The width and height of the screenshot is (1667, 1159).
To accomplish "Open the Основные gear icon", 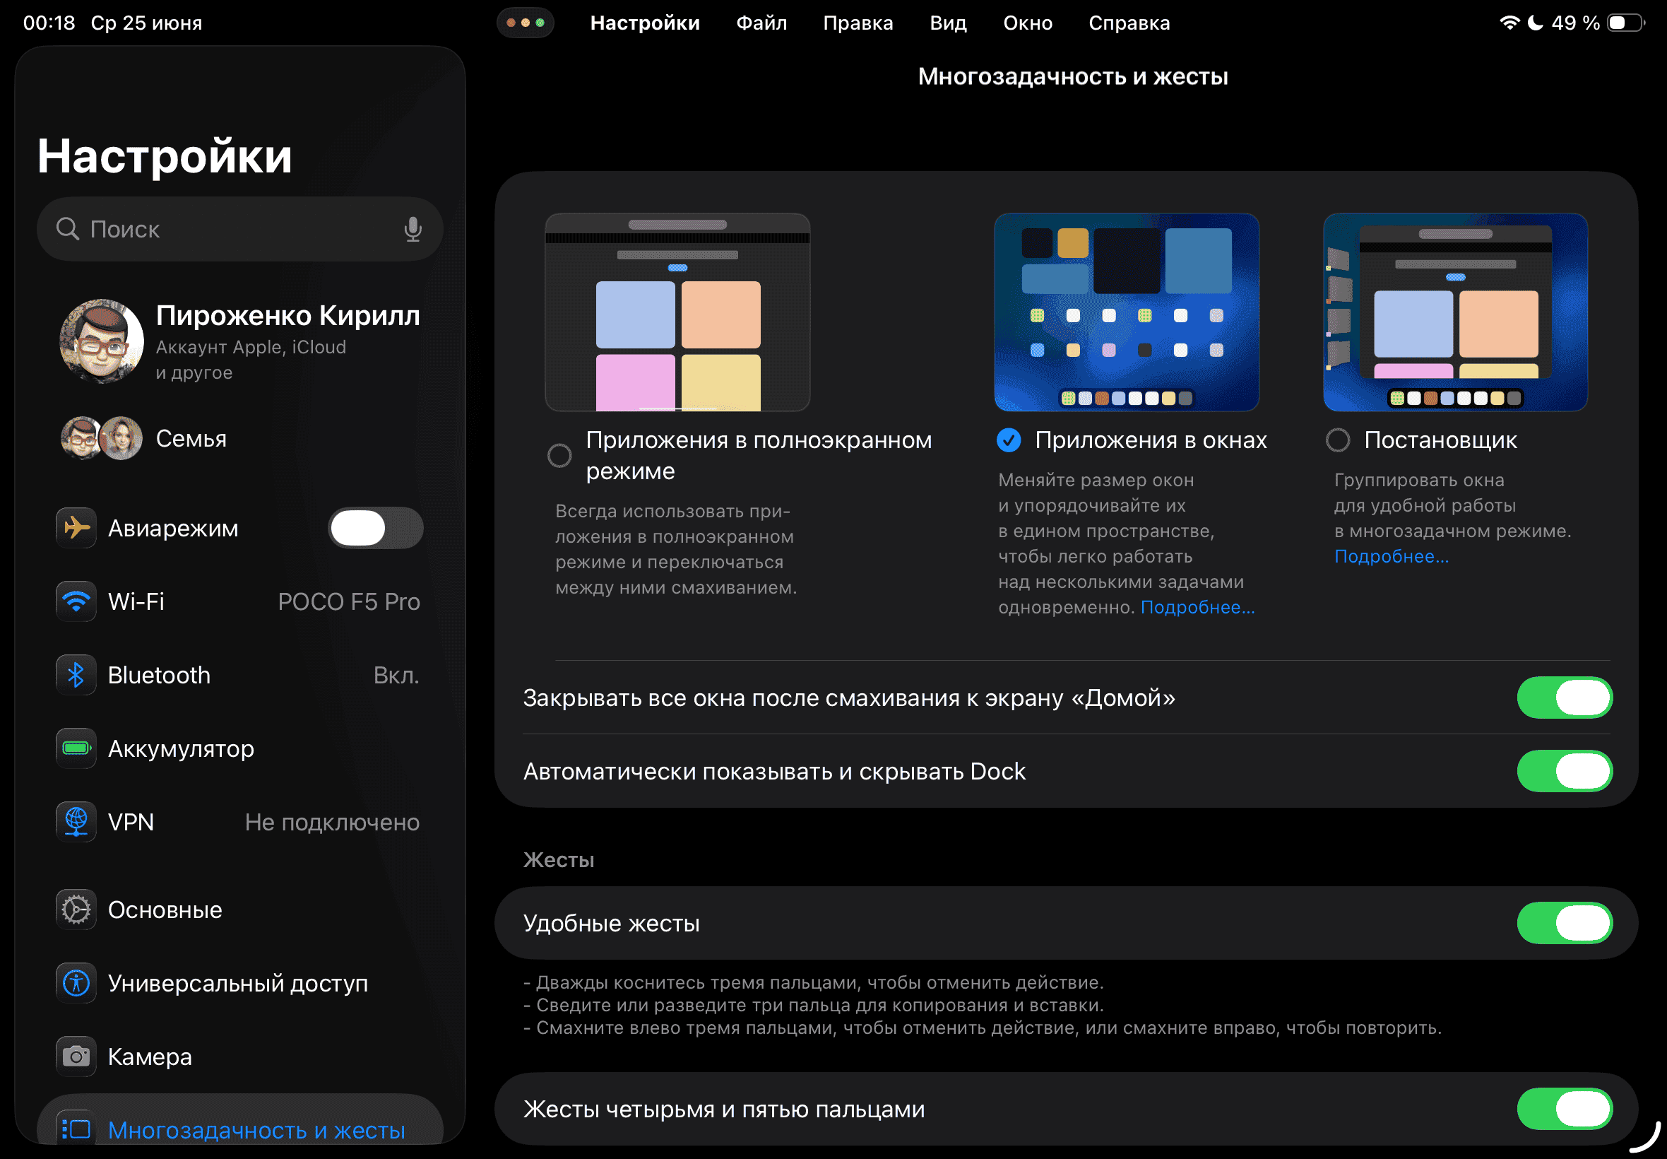I will [x=76, y=910].
